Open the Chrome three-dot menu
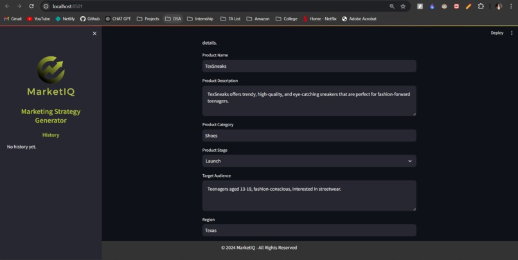The width and height of the screenshot is (518, 260). point(511,6)
